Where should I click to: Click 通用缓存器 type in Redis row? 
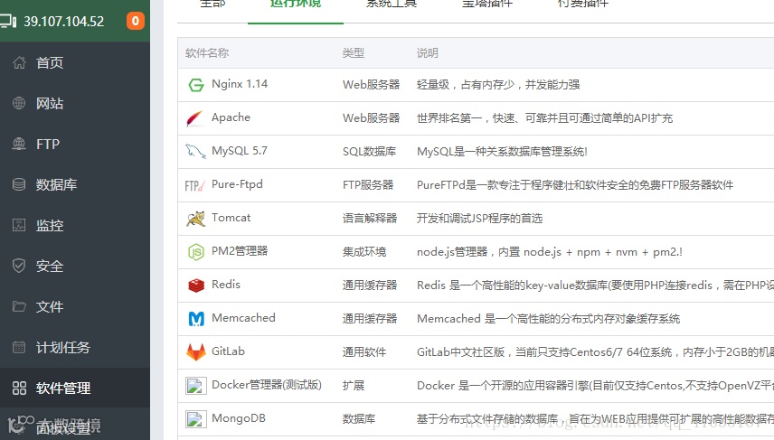pyautogui.click(x=370, y=286)
